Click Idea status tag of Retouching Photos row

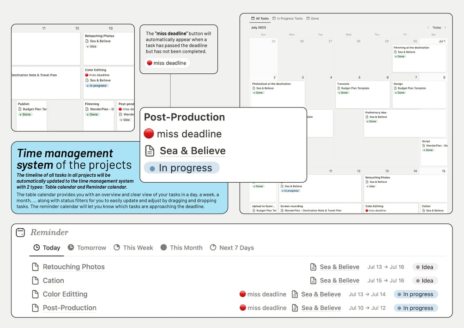point(425,267)
